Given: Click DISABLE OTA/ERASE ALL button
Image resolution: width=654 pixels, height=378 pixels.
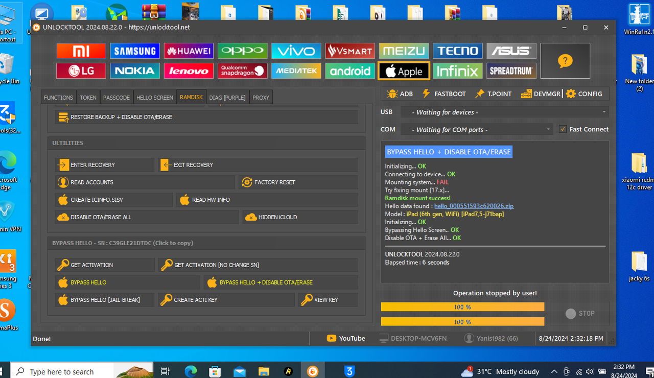Looking at the screenshot, I should 147,217.
